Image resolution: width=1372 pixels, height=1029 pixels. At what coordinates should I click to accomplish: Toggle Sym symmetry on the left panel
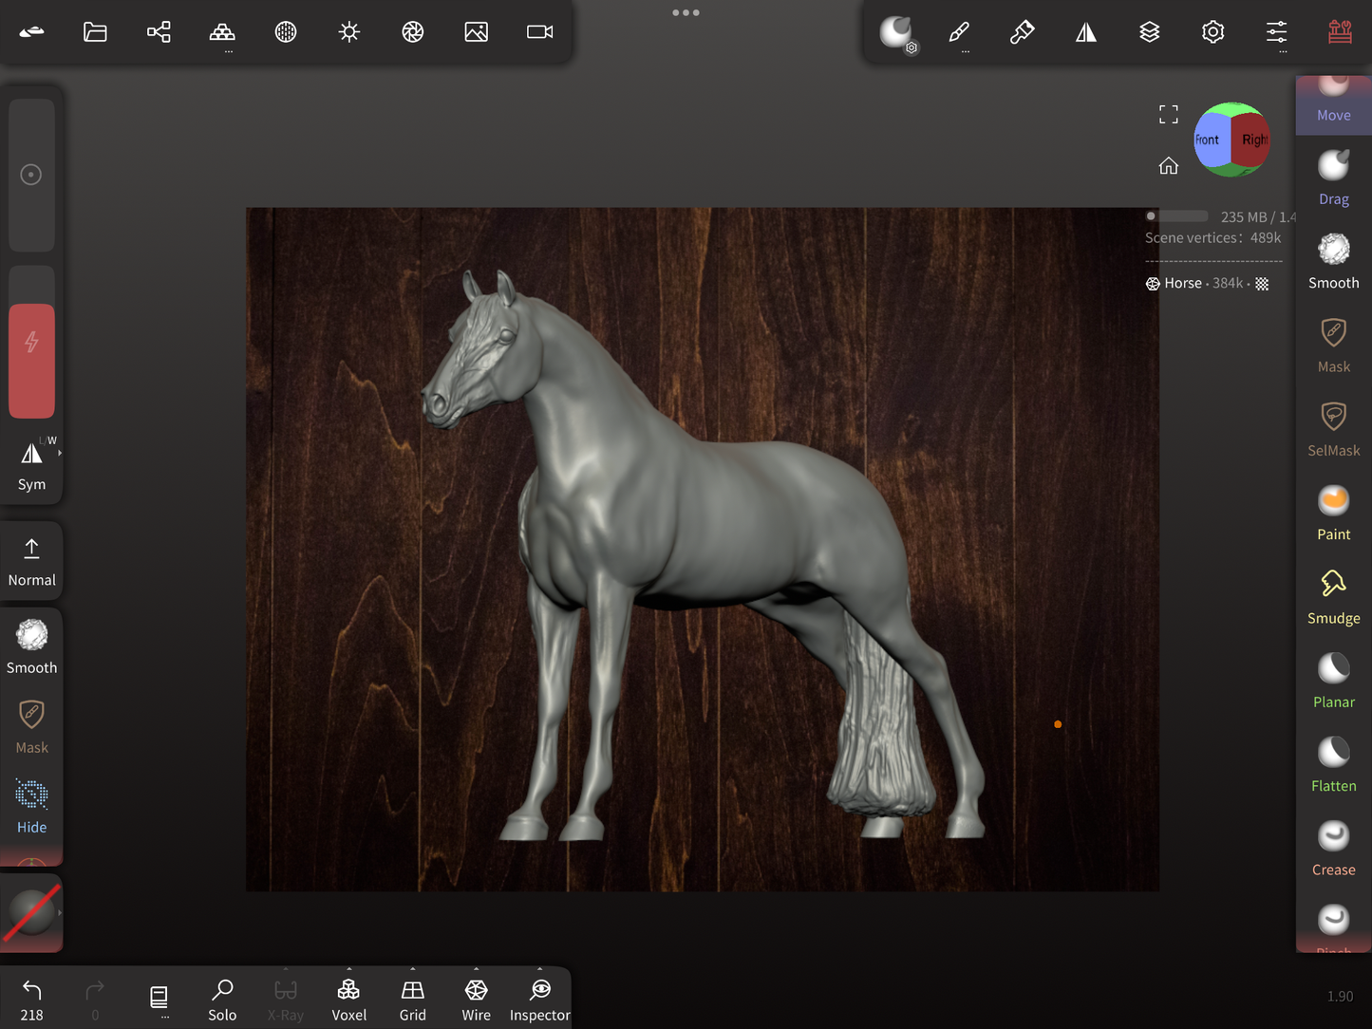point(31,465)
